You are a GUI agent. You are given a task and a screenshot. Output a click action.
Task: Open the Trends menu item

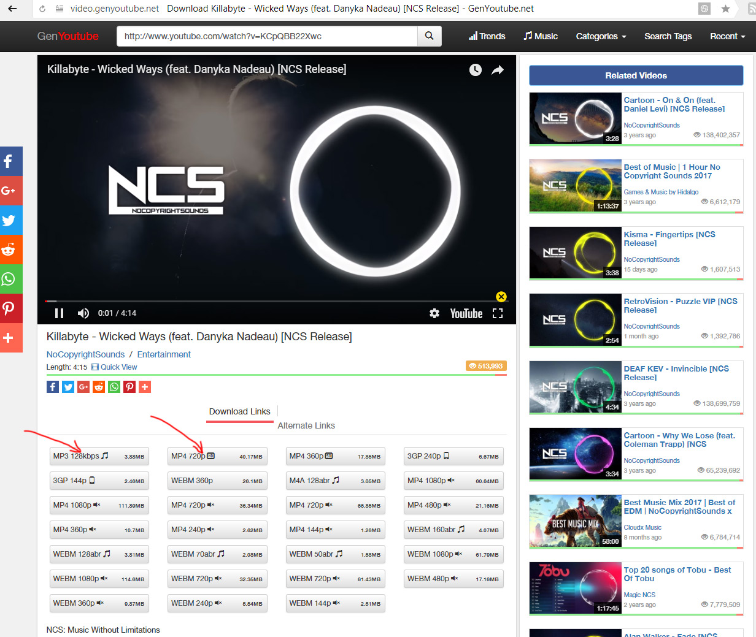pos(487,36)
